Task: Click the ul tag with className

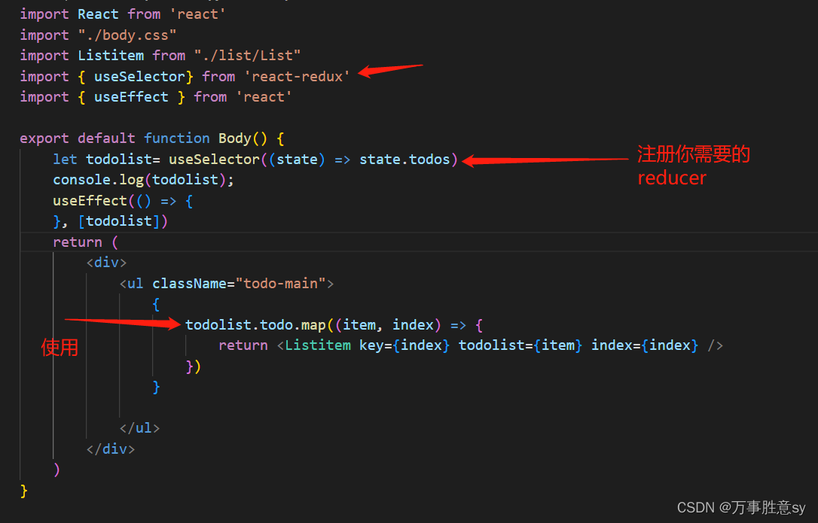Action: click(227, 283)
